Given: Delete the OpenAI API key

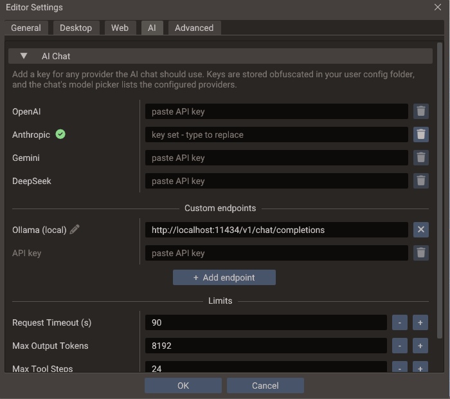Looking at the screenshot, I should pos(420,111).
